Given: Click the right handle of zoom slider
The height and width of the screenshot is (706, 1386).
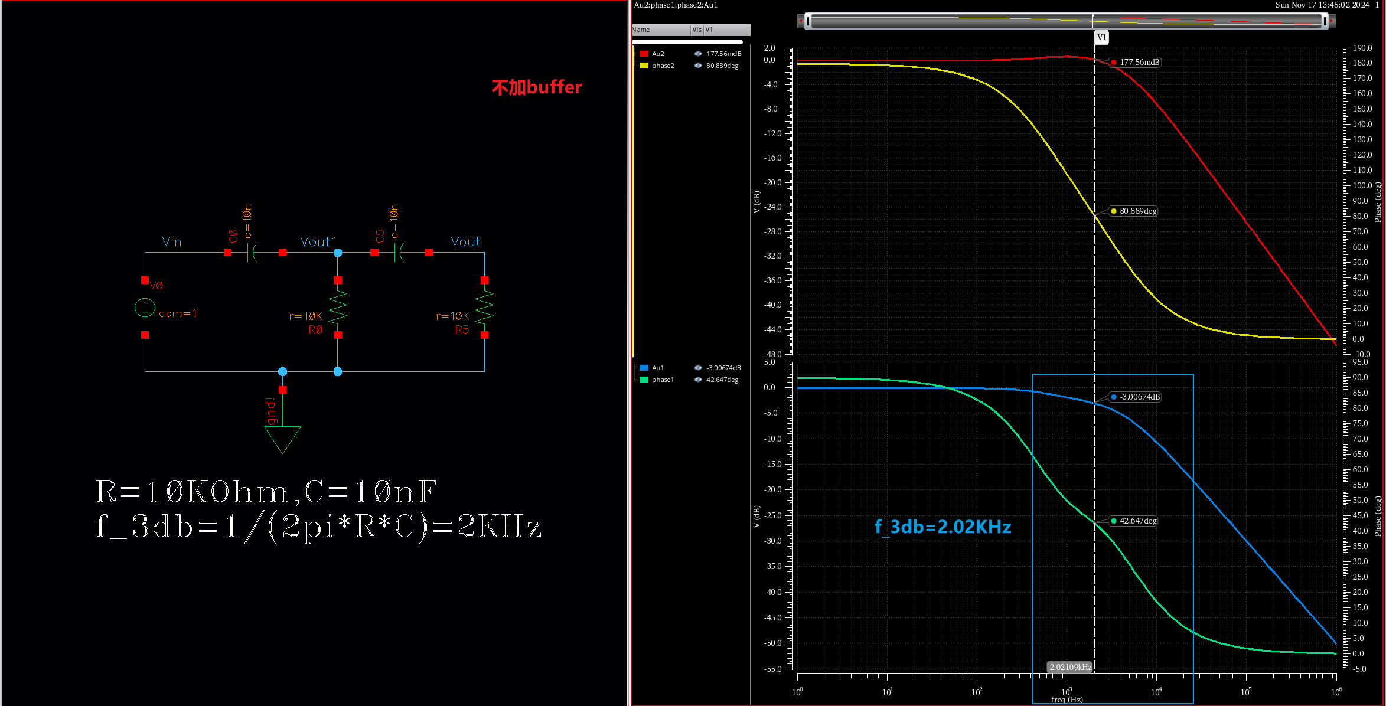Looking at the screenshot, I should [1325, 21].
